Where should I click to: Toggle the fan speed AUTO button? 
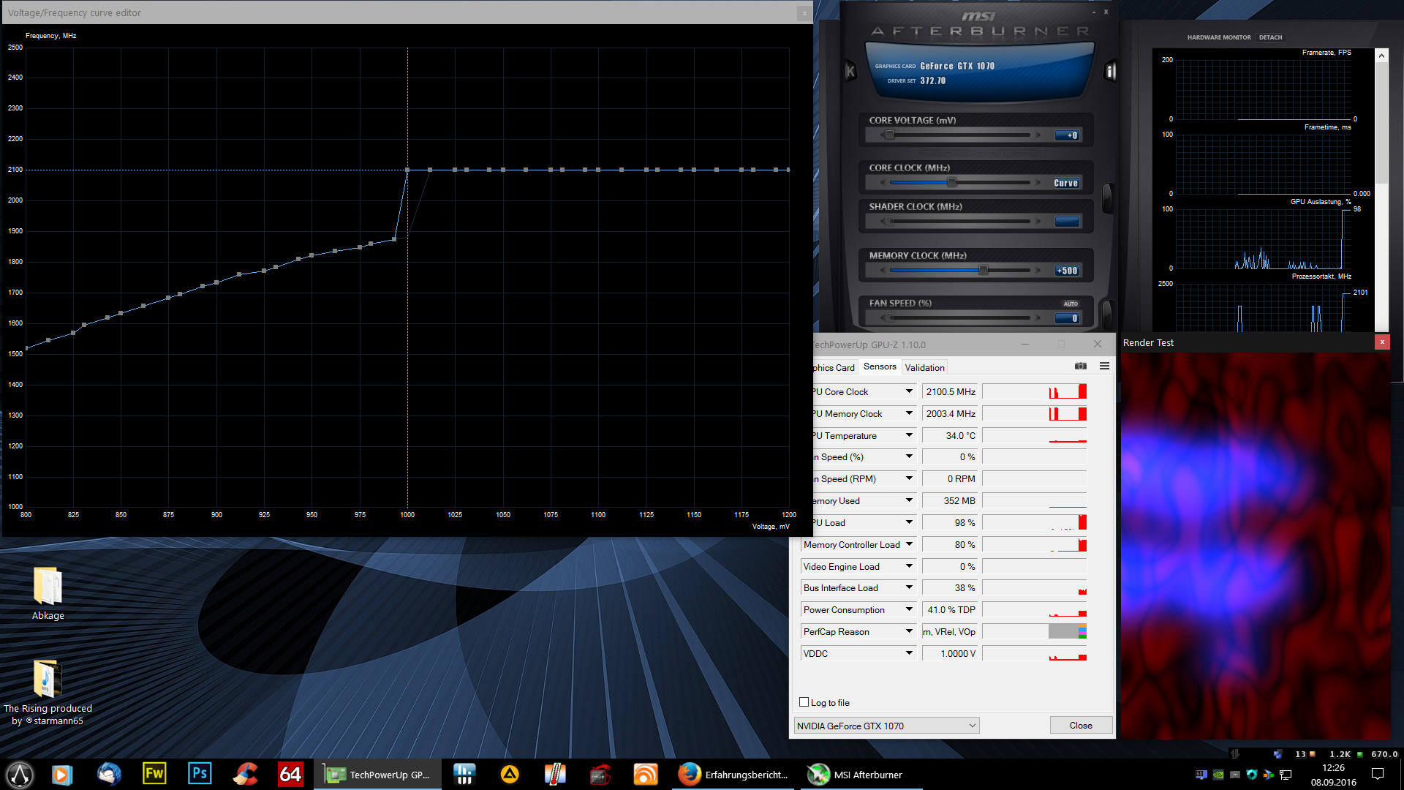(x=1071, y=304)
